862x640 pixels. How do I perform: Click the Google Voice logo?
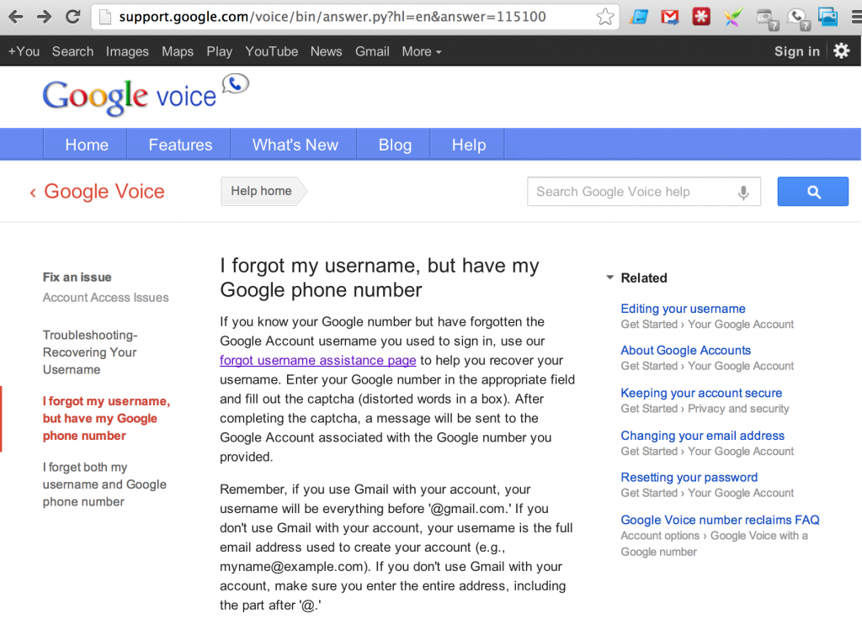tap(146, 95)
